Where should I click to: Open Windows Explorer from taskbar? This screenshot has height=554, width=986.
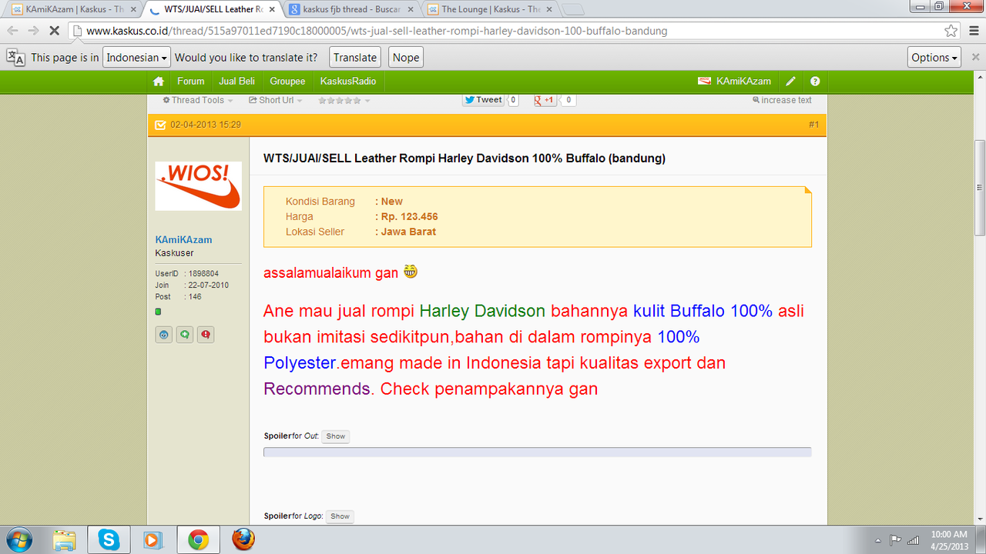tap(65, 540)
